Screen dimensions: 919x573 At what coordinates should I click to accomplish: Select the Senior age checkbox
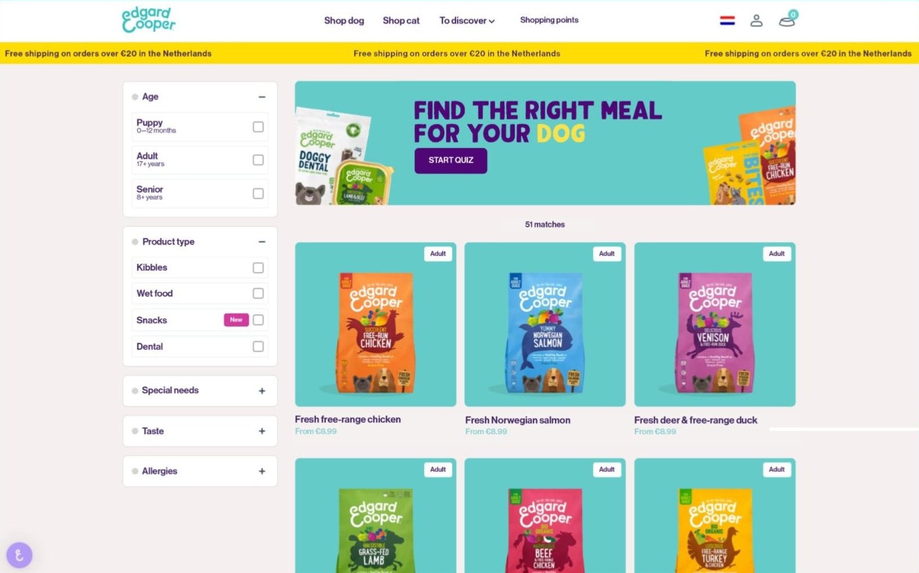[x=258, y=194]
